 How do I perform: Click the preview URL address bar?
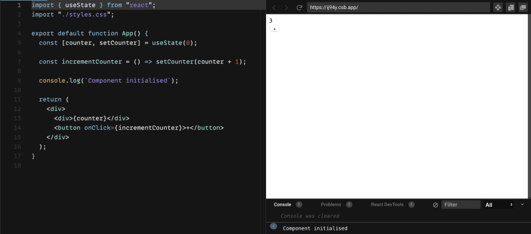[x=398, y=7]
